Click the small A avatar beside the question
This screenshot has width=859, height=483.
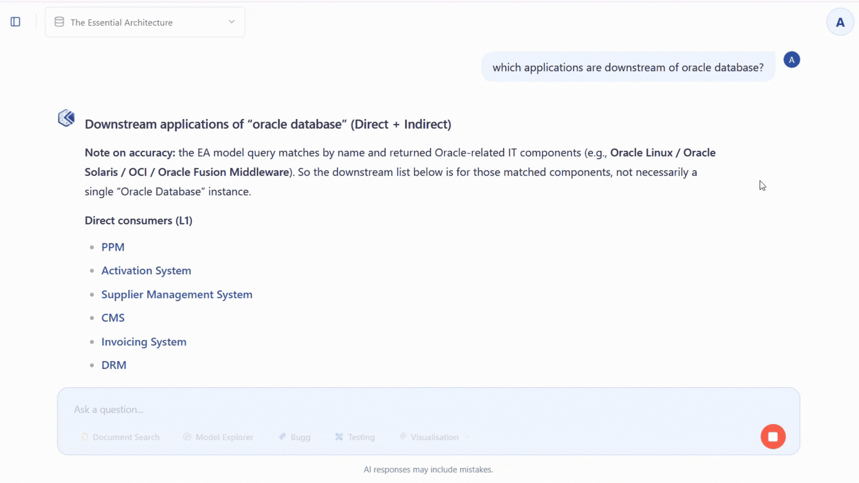791,60
